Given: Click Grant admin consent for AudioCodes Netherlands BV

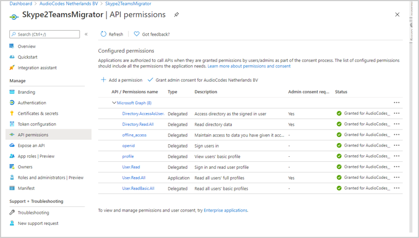Looking at the screenshot, I should (203, 80).
